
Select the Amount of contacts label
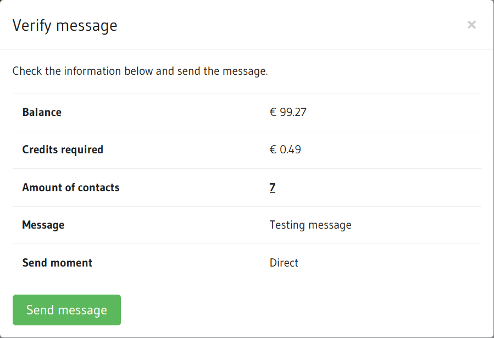click(x=71, y=187)
